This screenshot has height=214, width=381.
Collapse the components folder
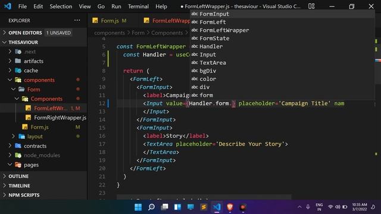tap(10, 80)
